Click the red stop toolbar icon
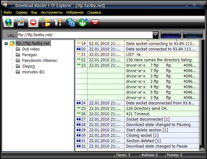207x159 pixels. (x=33, y=22)
